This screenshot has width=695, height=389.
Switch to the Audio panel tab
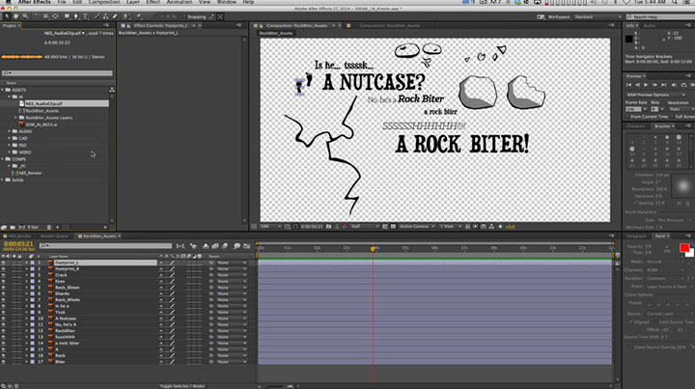coord(650,26)
